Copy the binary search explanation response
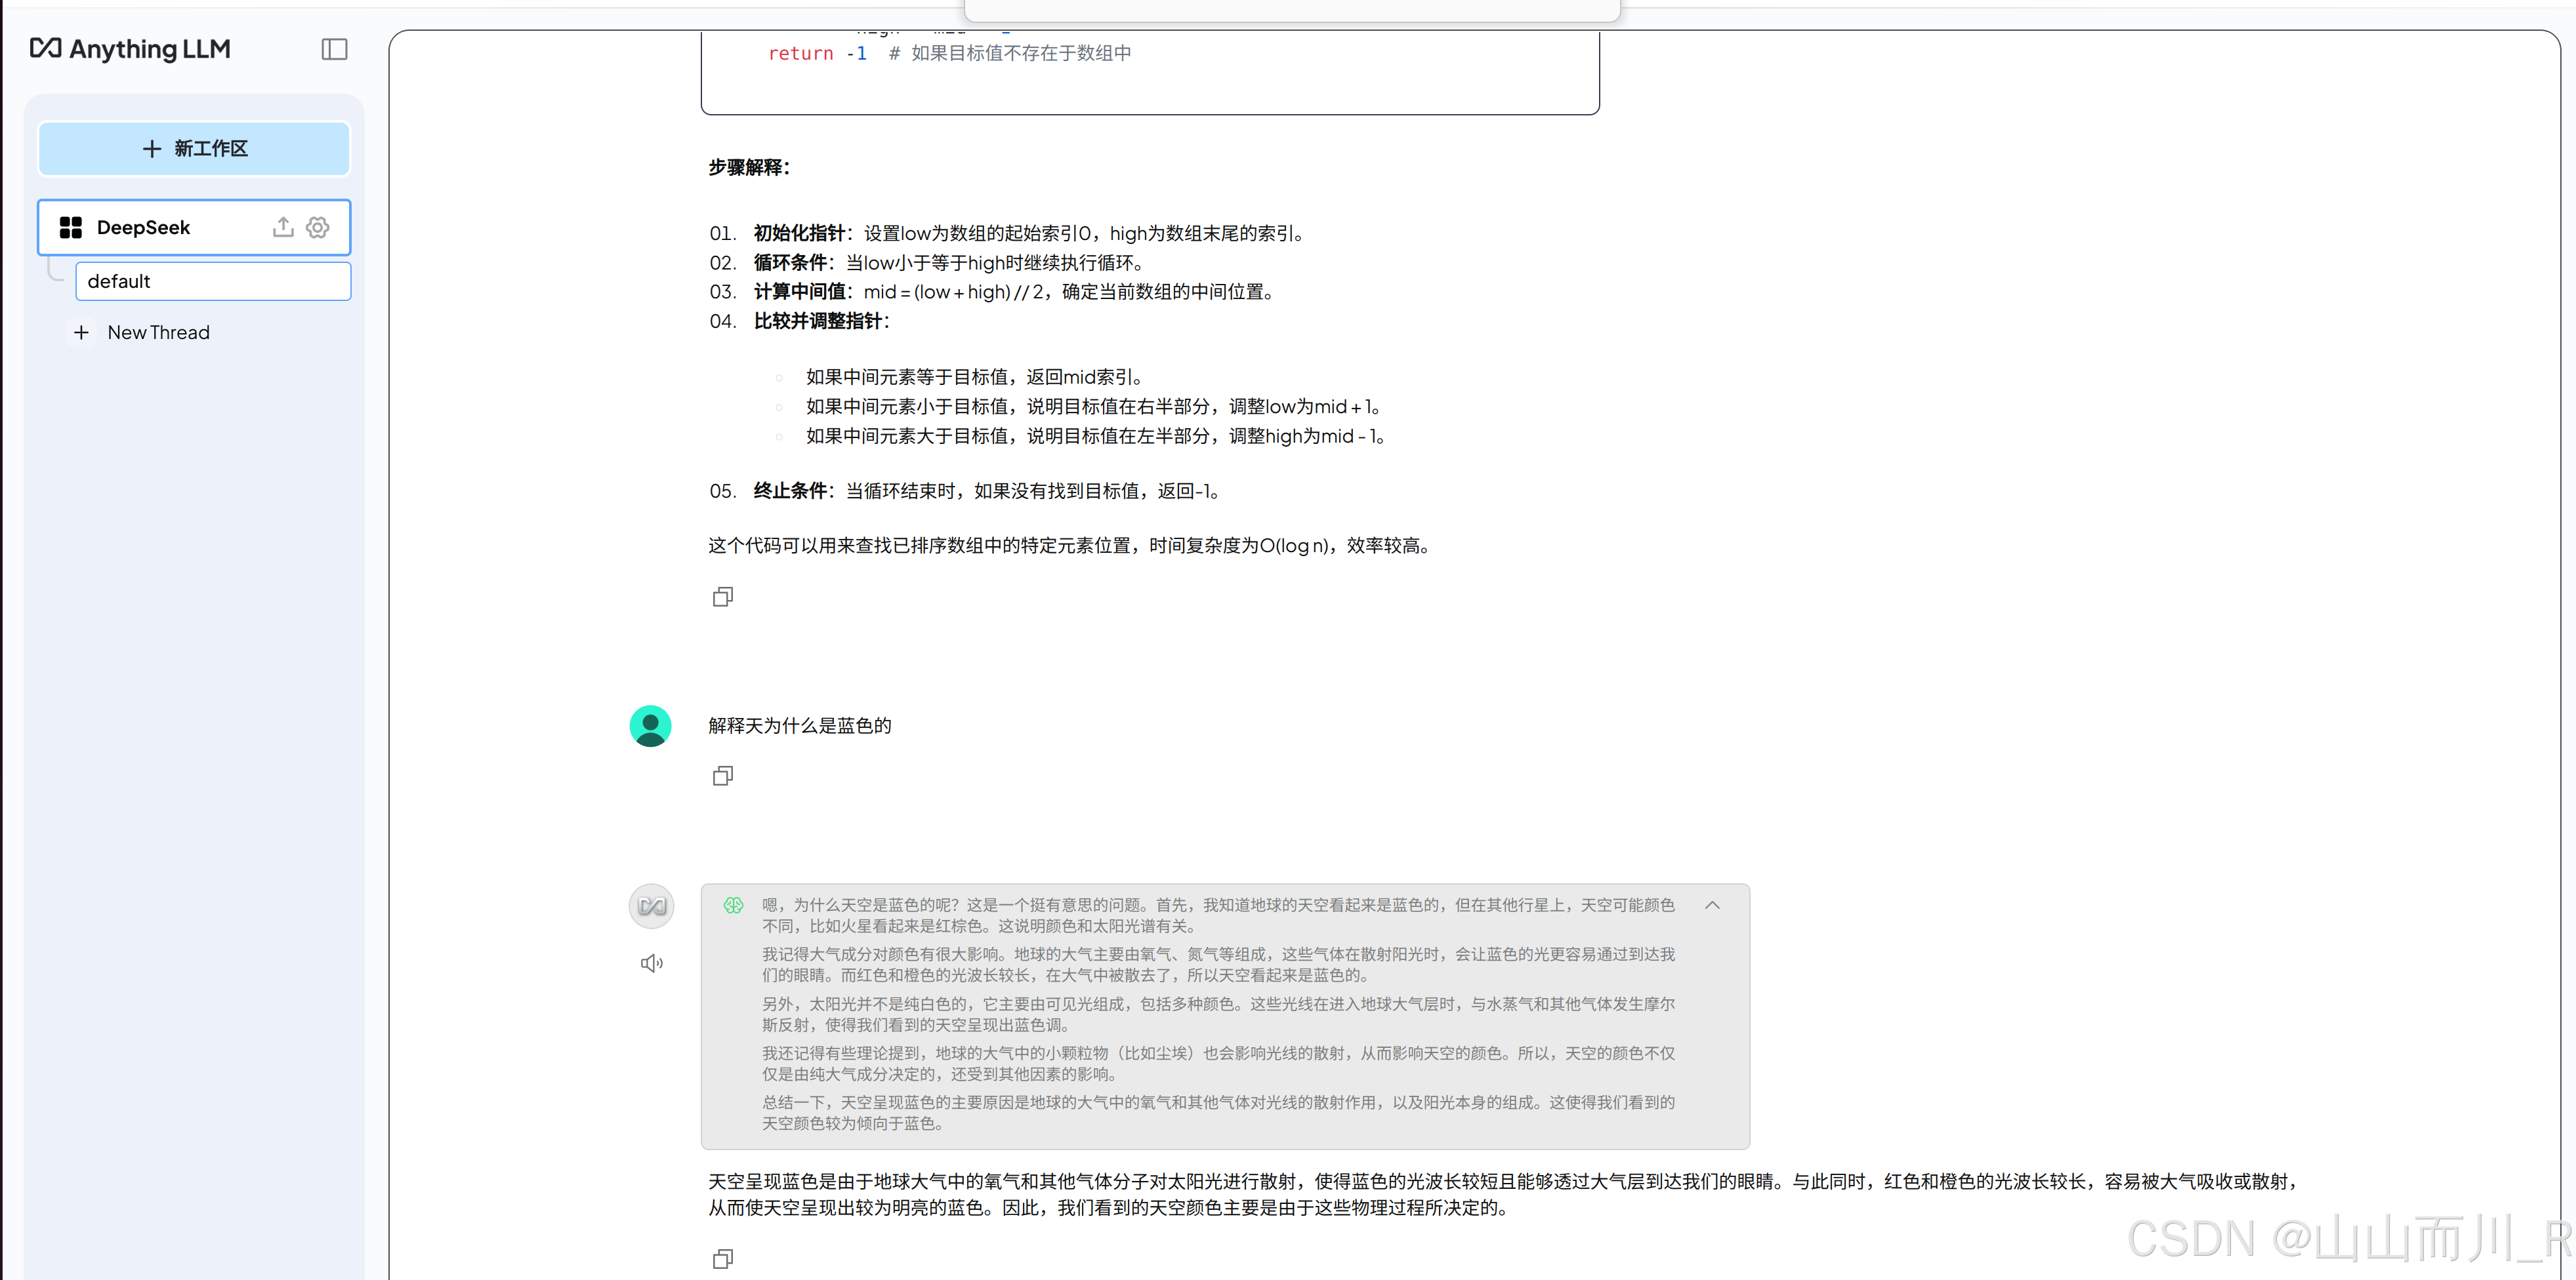 click(x=722, y=597)
